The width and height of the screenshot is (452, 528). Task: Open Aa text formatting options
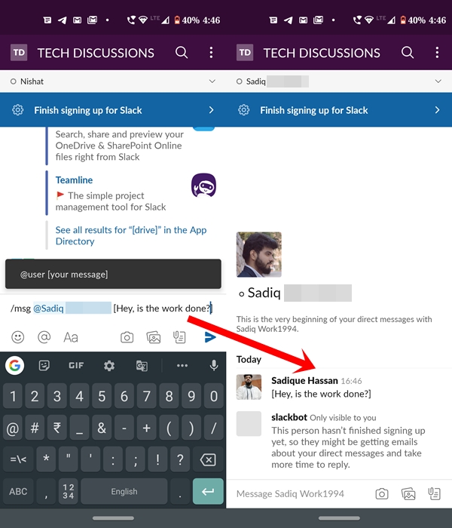tap(71, 337)
